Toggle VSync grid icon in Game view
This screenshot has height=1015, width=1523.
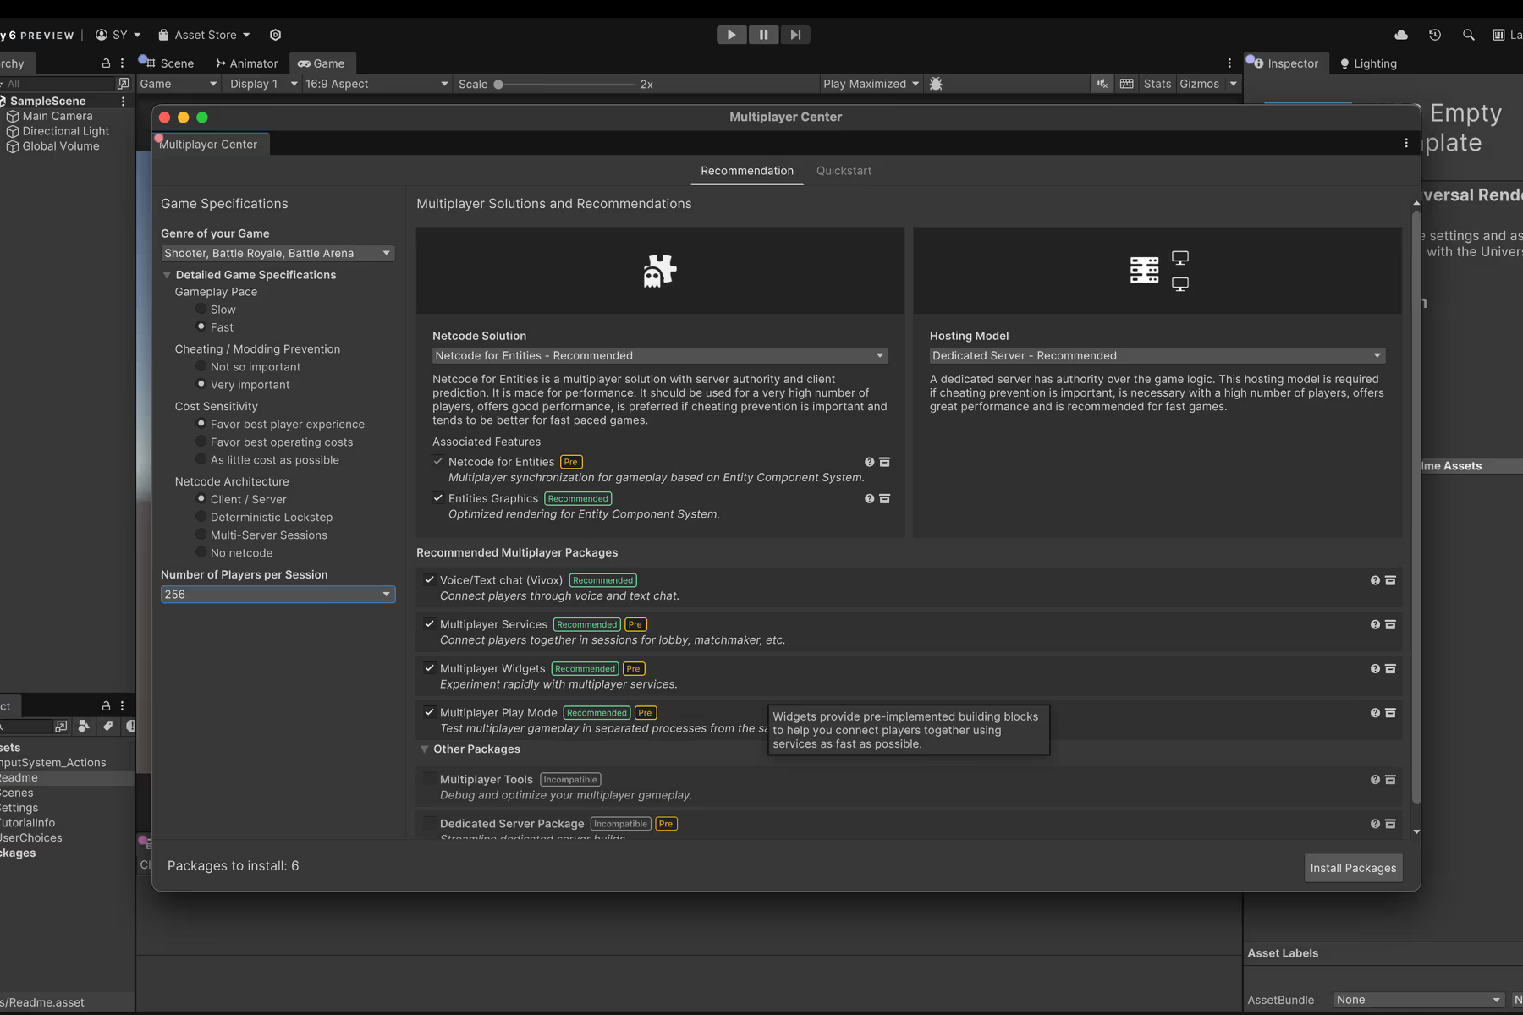pyautogui.click(x=1126, y=84)
